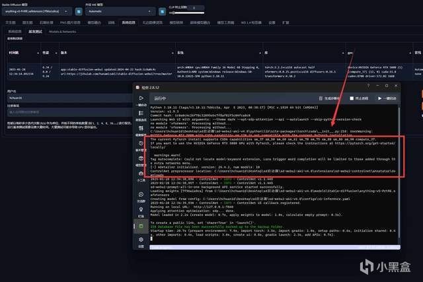Click the help question mark in launcher title bar

[368, 86]
